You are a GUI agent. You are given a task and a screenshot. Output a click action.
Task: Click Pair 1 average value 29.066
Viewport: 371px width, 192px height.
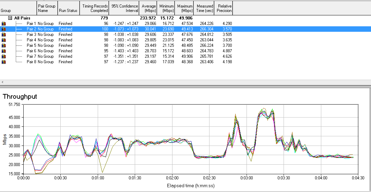pos(151,24)
